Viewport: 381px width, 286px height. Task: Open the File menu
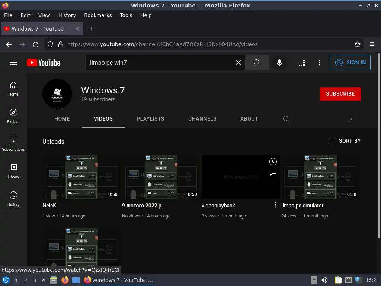[x=8, y=15]
